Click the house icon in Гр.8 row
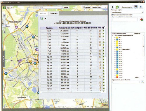The width and height of the screenshot is (146, 111). coord(100,51)
